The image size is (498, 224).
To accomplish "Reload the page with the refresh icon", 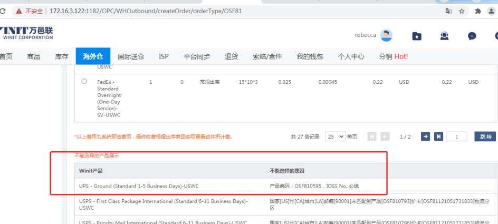I will pyautogui.click(x=2, y=12).
